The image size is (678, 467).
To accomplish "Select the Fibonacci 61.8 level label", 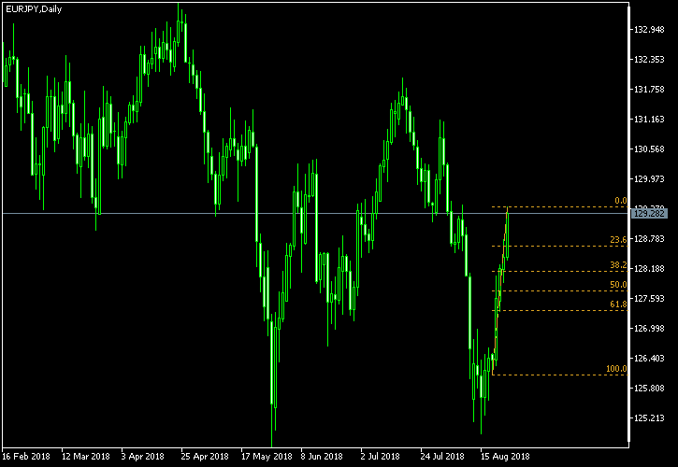I will pos(618,304).
